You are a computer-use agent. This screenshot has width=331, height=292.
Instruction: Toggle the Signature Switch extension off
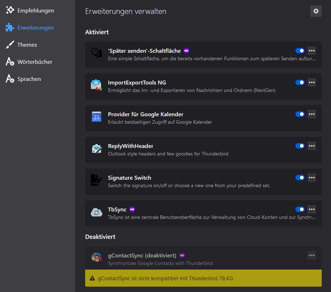pyautogui.click(x=300, y=178)
